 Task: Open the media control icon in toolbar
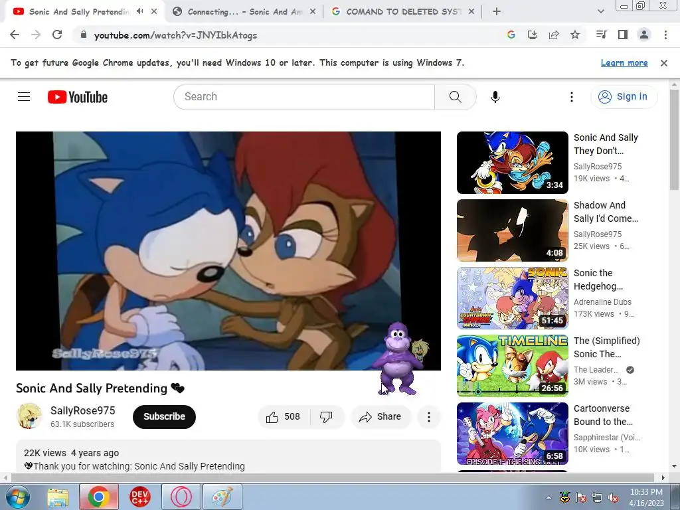pos(601,35)
